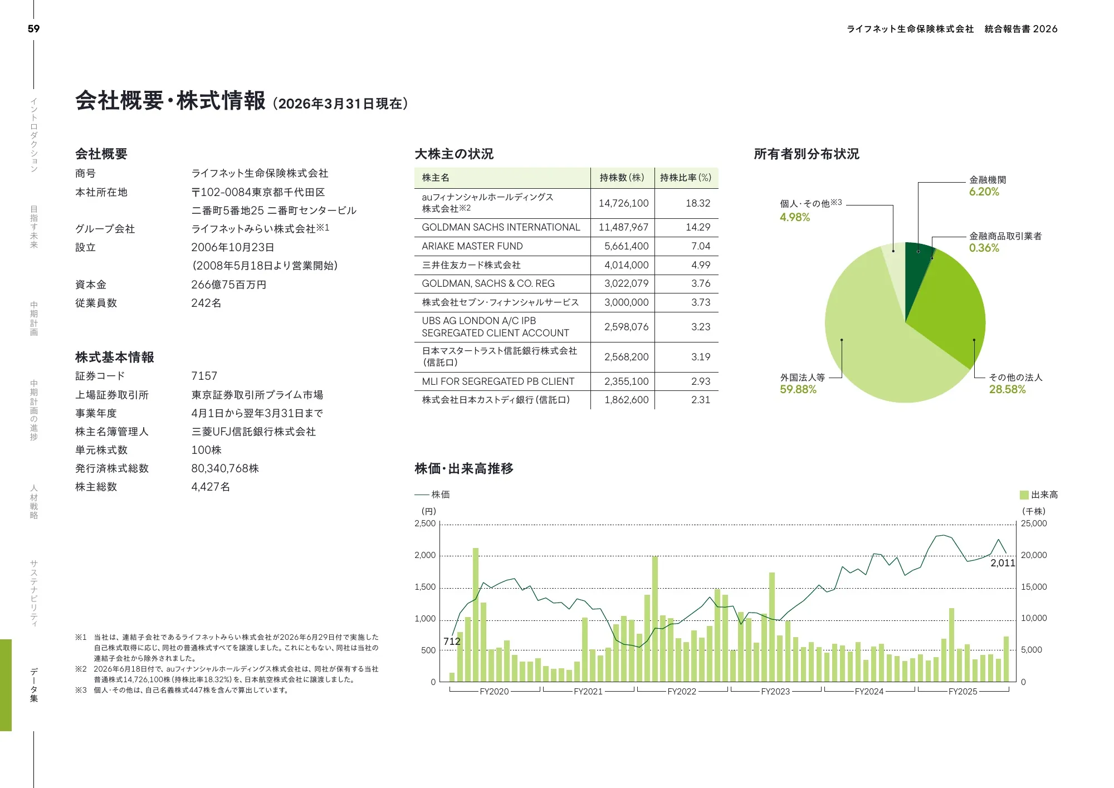Click the 大株主の状況 heading
The image size is (1114, 788).
click(454, 154)
